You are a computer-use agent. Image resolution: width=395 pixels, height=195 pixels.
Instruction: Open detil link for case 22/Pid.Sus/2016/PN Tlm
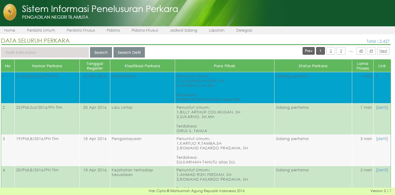click(382, 108)
